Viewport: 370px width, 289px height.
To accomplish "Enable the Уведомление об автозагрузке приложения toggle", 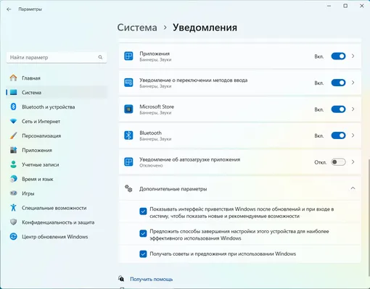I will 338,162.
